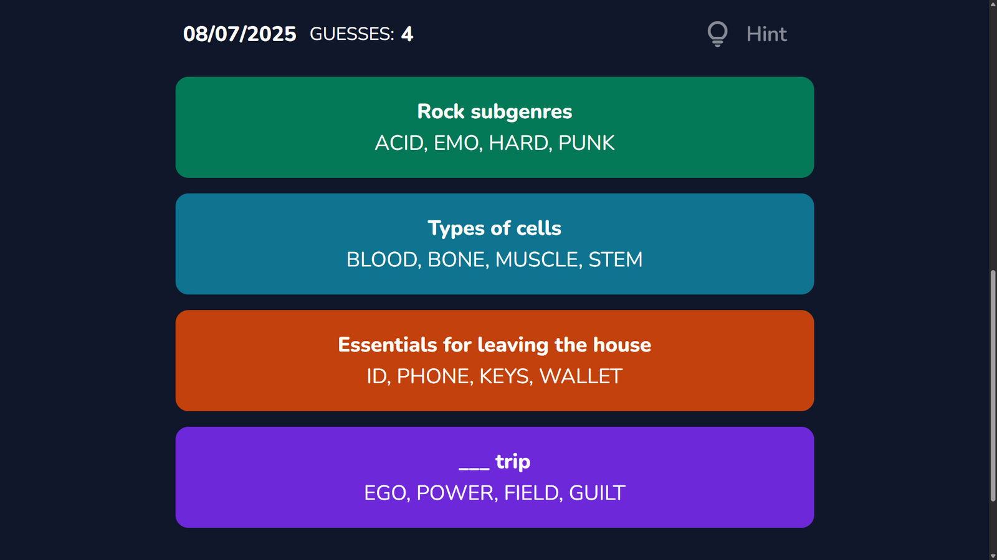Click the GUESSES label
This screenshot has height=560, width=997.
point(351,34)
